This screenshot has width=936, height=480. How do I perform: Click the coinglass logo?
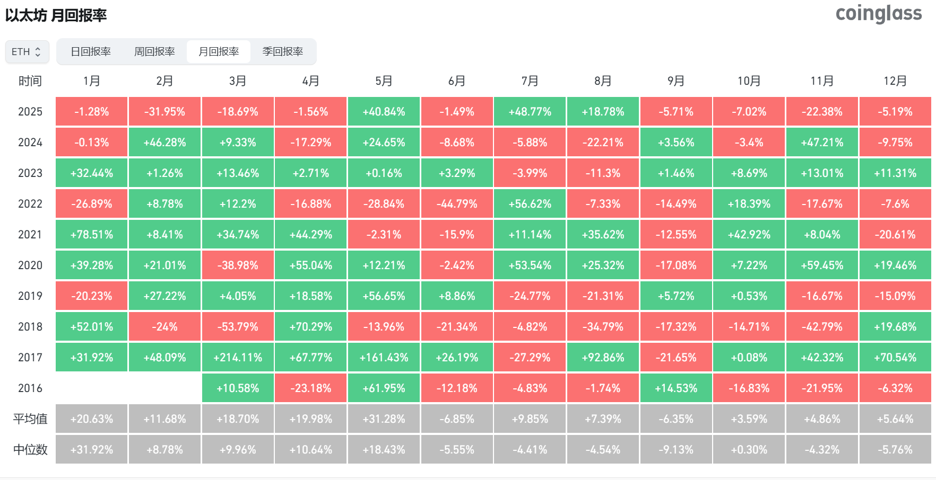878,14
